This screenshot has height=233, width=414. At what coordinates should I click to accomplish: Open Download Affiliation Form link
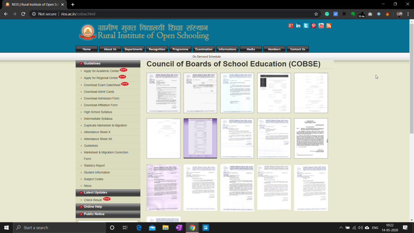click(101, 105)
